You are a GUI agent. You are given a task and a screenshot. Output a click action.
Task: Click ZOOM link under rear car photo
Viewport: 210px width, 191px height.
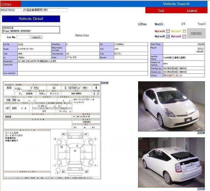[x=201, y=189]
